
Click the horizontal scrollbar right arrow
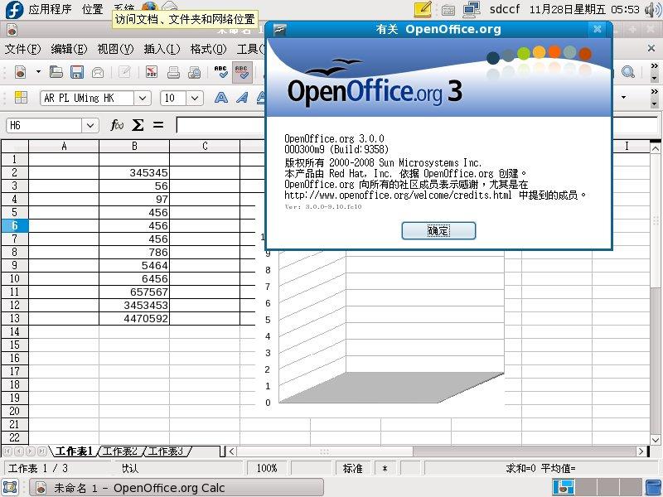click(x=641, y=451)
